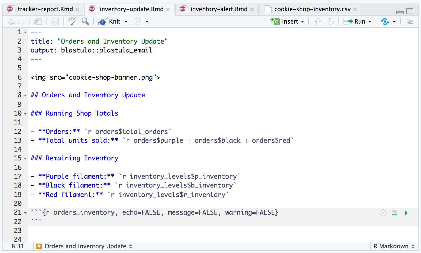Click green Insert chunk C icon
Image resolution: width=421 pixels, height=253 pixels.
[x=275, y=21]
